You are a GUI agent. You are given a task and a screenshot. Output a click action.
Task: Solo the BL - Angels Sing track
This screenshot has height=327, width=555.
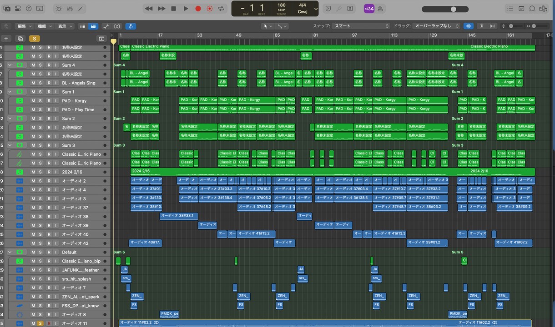(x=40, y=83)
